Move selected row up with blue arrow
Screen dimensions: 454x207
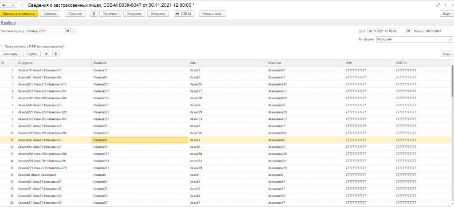(x=46, y=54)
